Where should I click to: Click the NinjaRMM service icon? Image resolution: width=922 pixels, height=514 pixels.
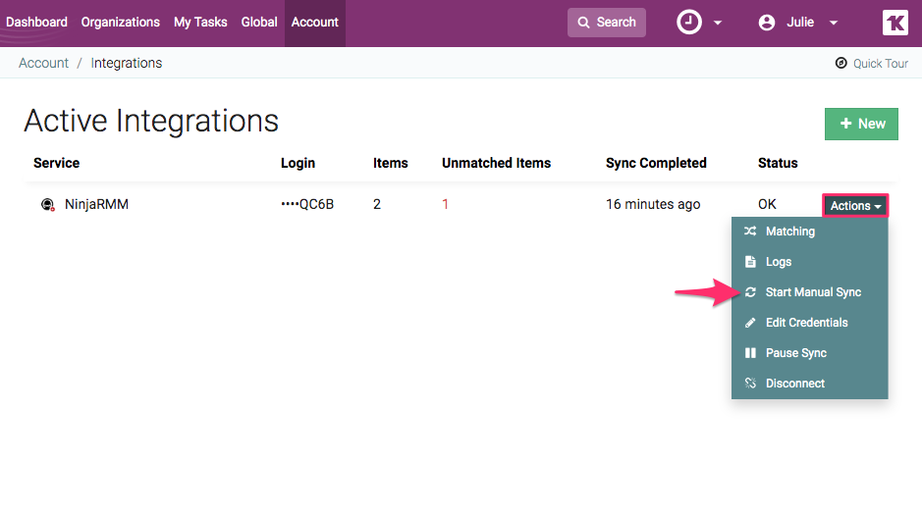click(x=47, y=205)
